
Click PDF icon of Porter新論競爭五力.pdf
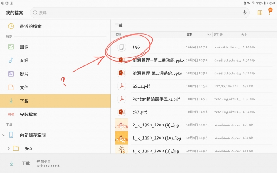tap(122, 99)
